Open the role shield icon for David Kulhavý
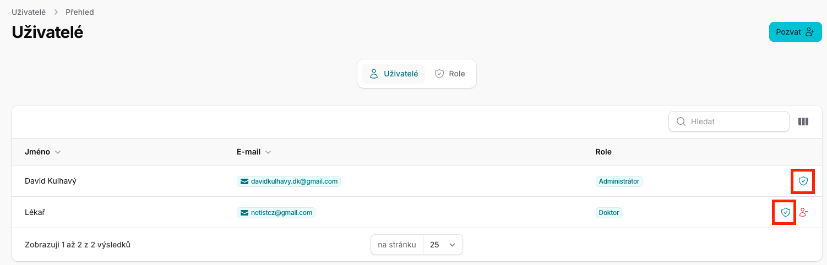Screen dimensions: 827x265 pyautogui.click(x=803, y=181)
